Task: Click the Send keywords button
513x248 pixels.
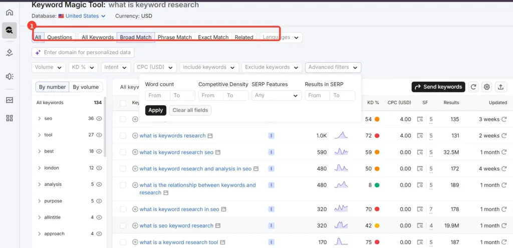Action: point(438,87)
